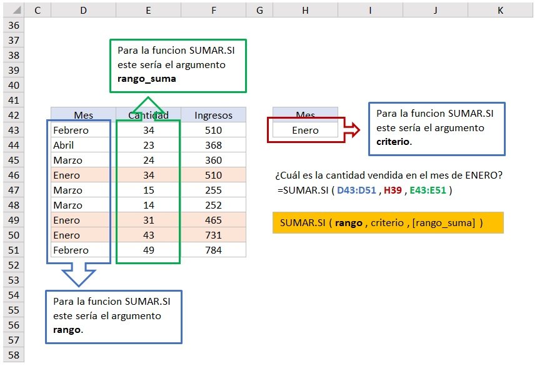Viewport: 537px width, 366px height.
Task: Click the orange SUMAR.SI syntax box
Action: coord(388,223)
